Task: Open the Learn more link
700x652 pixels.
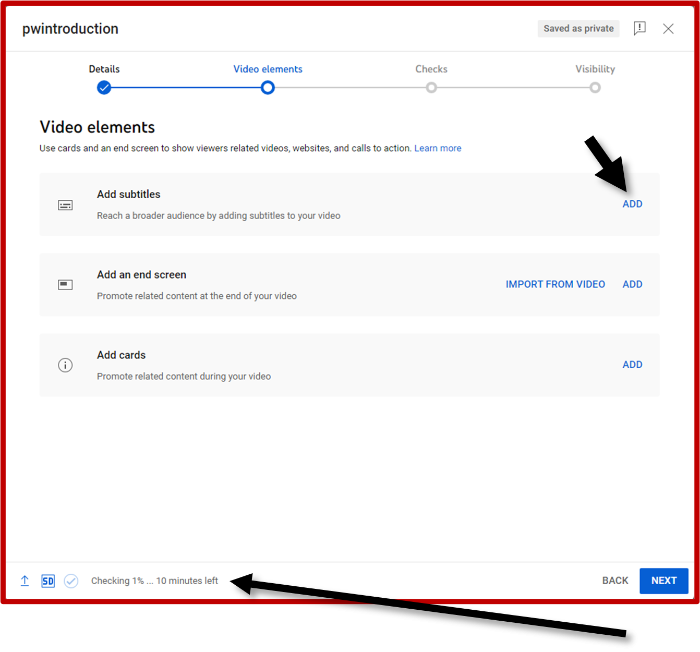Action: (438, 148)
